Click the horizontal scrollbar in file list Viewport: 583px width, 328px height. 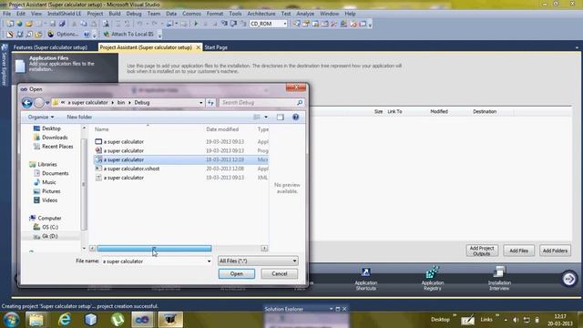click(x=154, y=249)
